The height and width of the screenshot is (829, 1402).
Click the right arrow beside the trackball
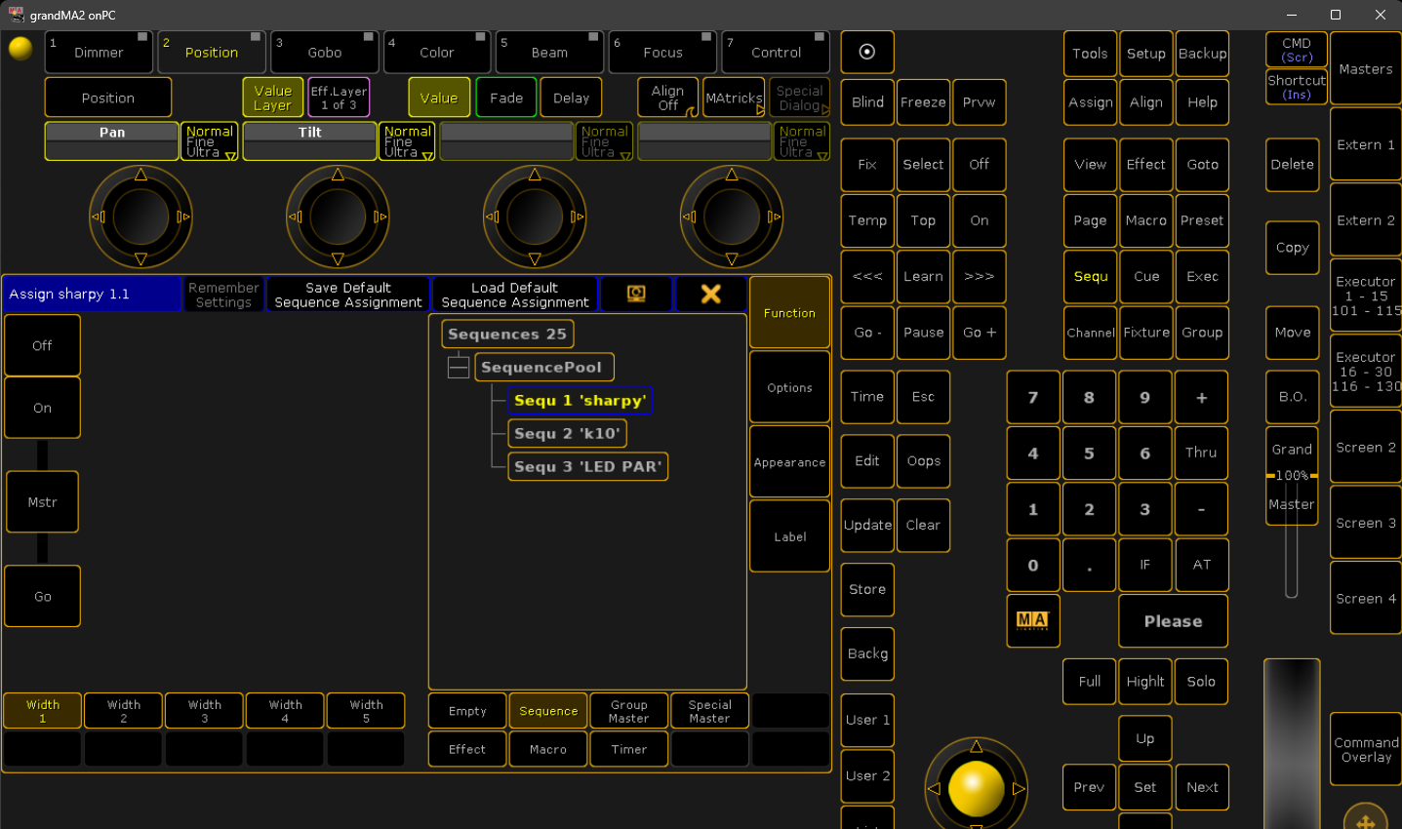pos(1019,788)
